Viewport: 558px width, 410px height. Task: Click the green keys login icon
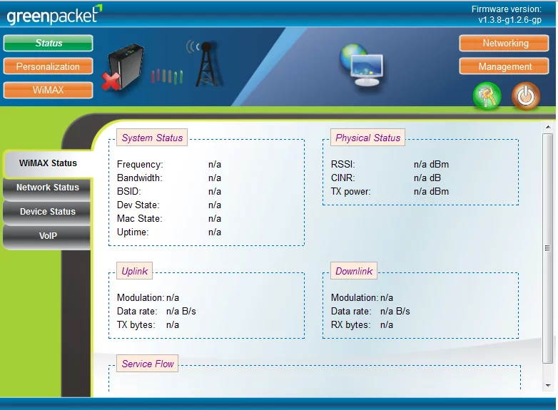pos(487,96)
